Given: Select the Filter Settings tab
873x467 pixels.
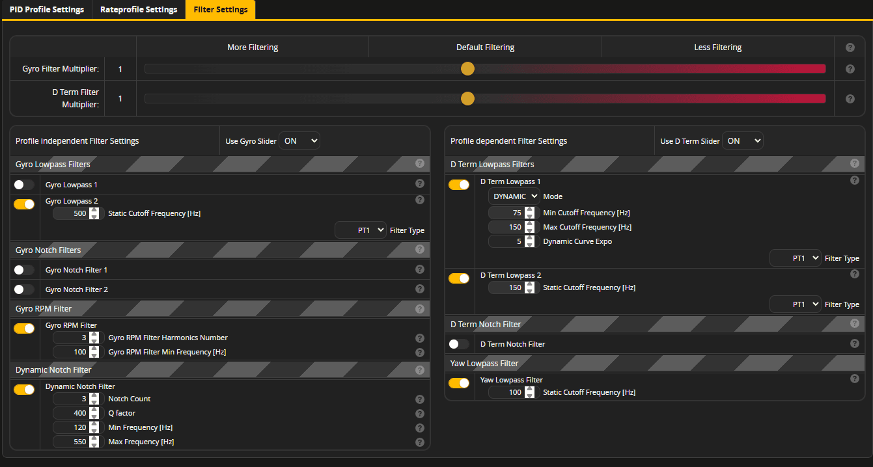Looking at the screenshot, I should pos(221,10).
